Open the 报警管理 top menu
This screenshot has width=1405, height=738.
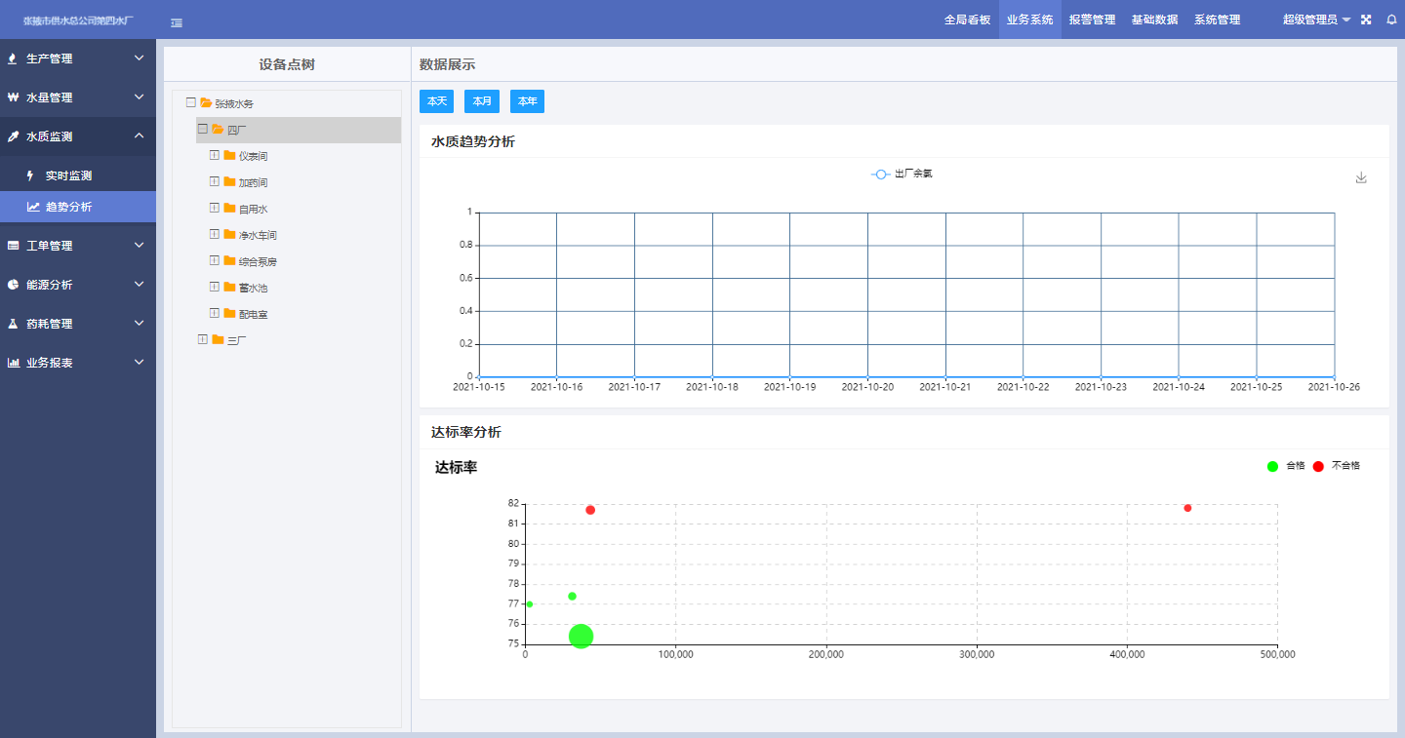click(1092, 19)
